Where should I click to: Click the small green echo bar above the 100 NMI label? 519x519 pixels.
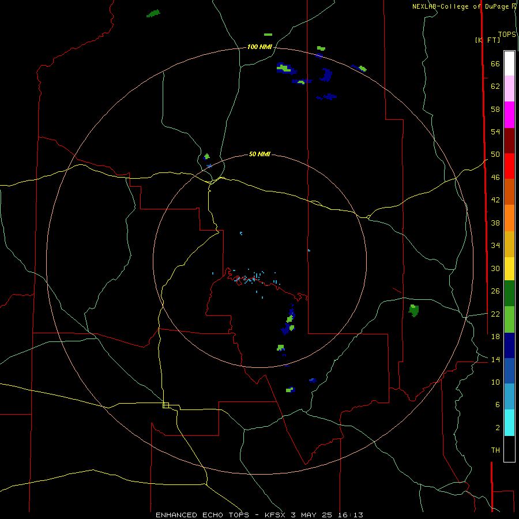click(x=268, y=35)
